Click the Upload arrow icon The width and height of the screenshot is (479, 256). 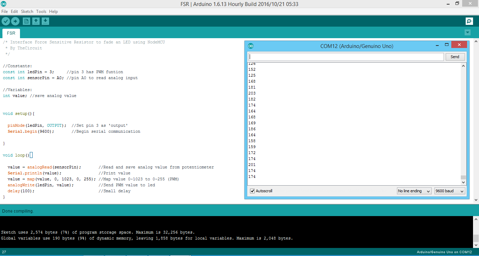tap(15, 21)
